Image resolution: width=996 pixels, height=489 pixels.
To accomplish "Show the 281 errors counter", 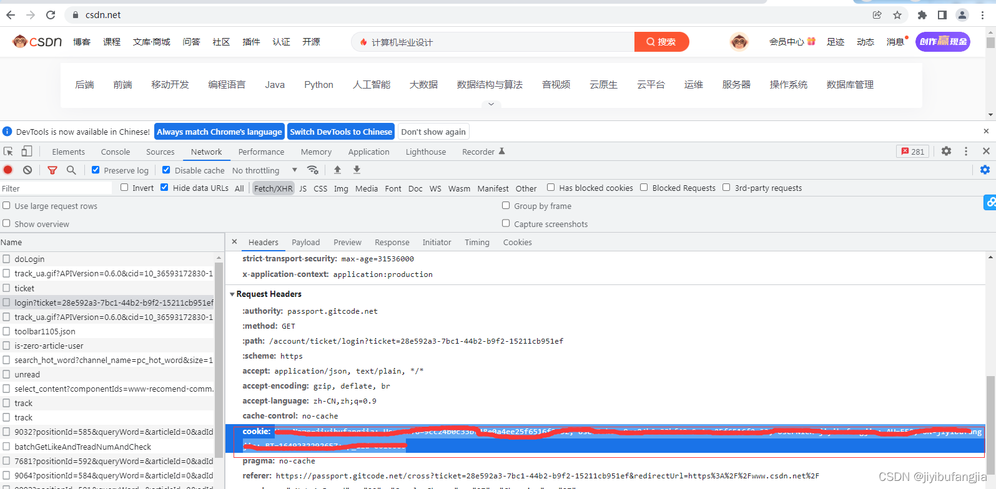I will click(913, 151).
